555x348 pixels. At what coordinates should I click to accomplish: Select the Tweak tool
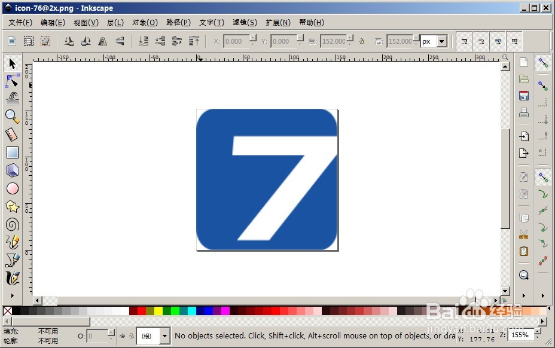tap(13, 99)
